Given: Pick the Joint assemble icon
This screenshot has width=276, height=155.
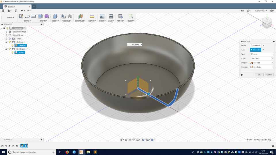Looking at the screenshot, I should click(x=70, y=16).
